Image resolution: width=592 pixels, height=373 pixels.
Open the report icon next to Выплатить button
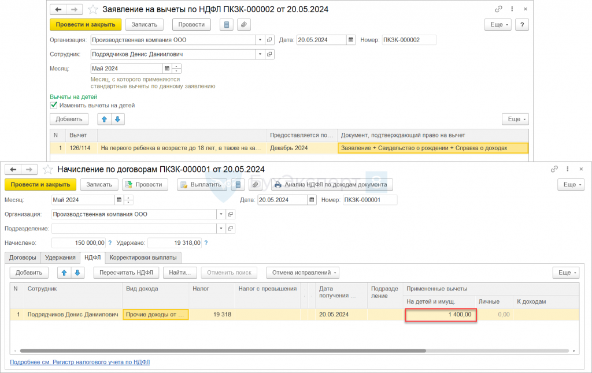tap(238, 185)
